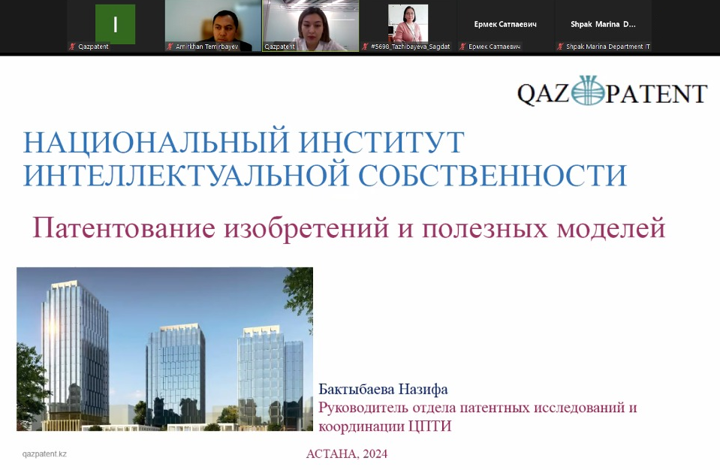720x470 pixels.
Task: Click presenter name "Бактыбаева Назифа"
Action: click(383, 389)
